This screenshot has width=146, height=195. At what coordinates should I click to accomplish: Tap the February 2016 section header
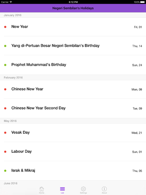(x=73, y=78)
